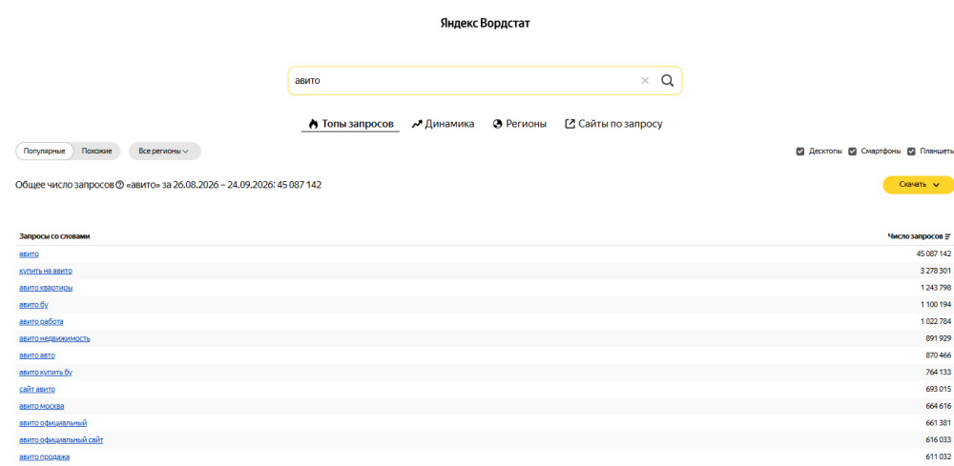Click the Число запросов column header
Image resolution: width=954 pixels, height=466 pixels.
[915, 236]
